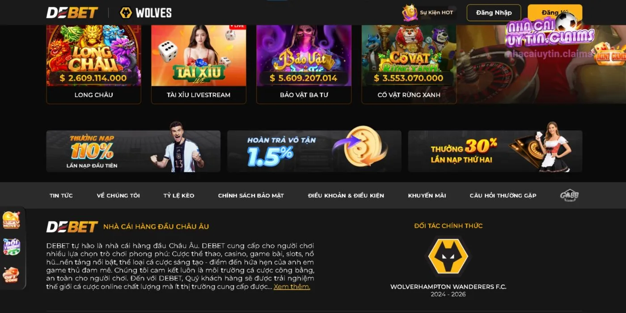Click the Đăng Nhập login button
Image resolution: width=626 pixels, height=313 pixels.
pyautogui.click(x=494, y=13)
